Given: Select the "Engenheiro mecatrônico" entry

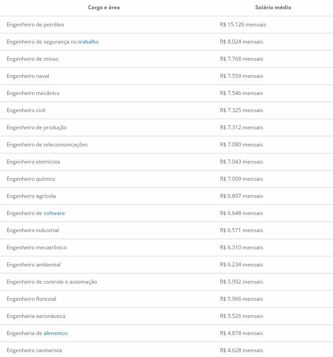Looking at the screenshot, I should (x=36, y=248).
